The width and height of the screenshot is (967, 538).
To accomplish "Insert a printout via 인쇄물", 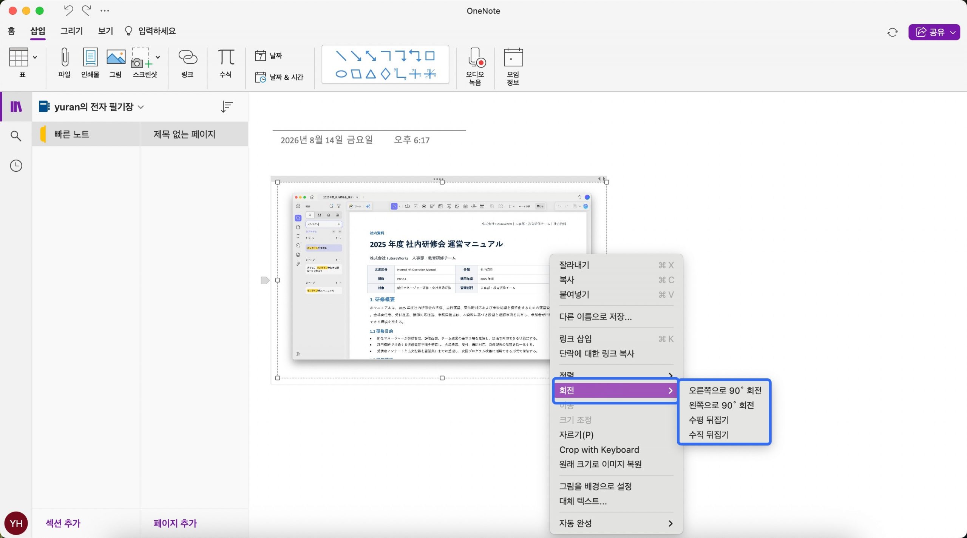I will (90, 57).
